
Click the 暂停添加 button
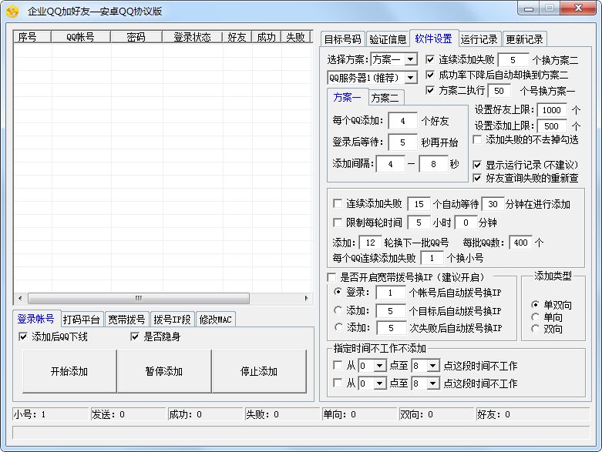164,371
